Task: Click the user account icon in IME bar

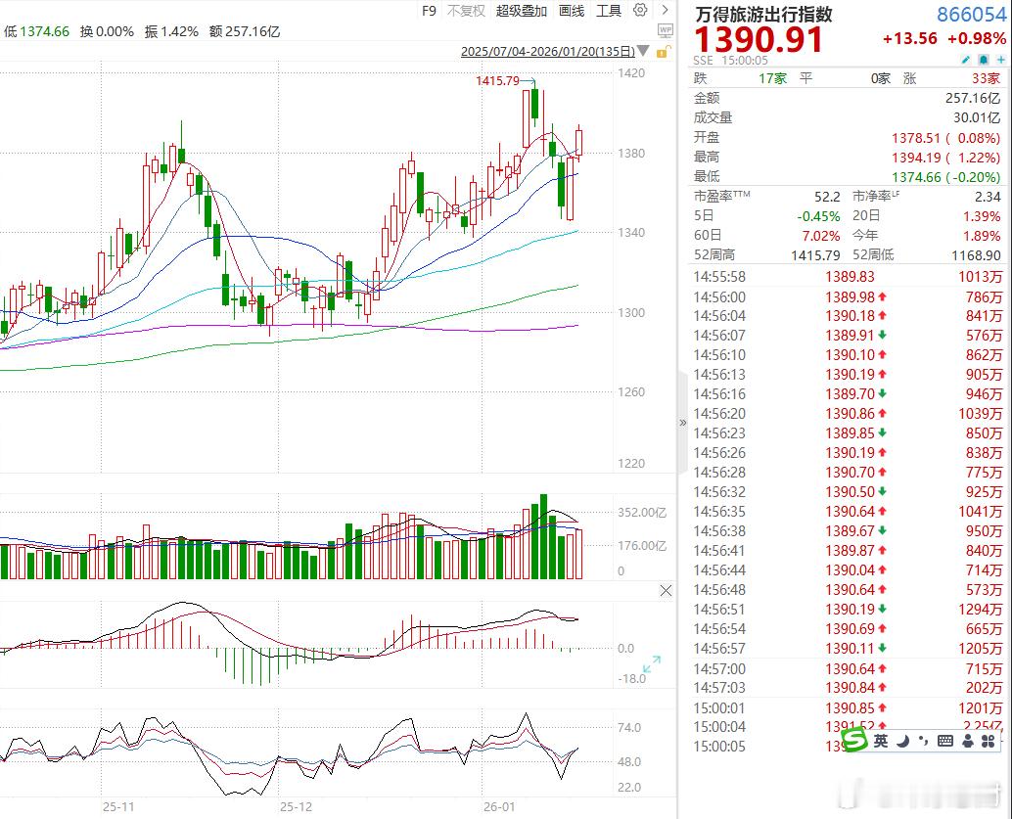Action: (967, 741)
